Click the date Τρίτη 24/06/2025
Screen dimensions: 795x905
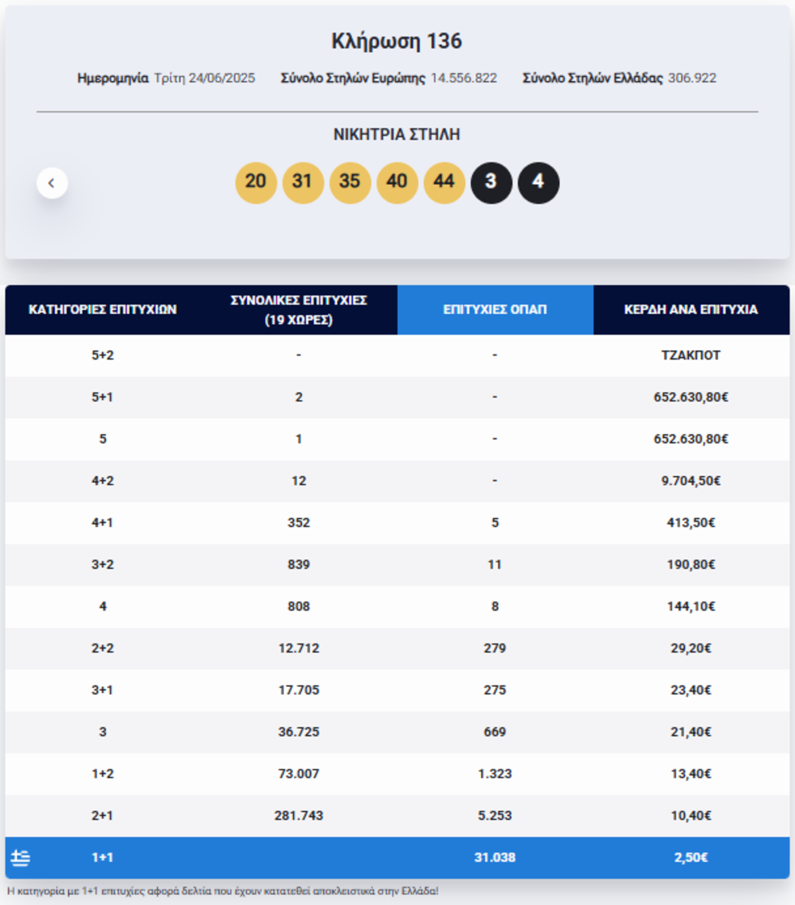[205, 78]
